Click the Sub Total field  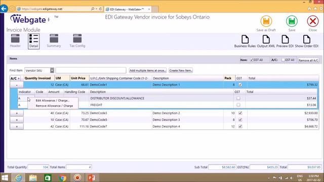(222, 167)
